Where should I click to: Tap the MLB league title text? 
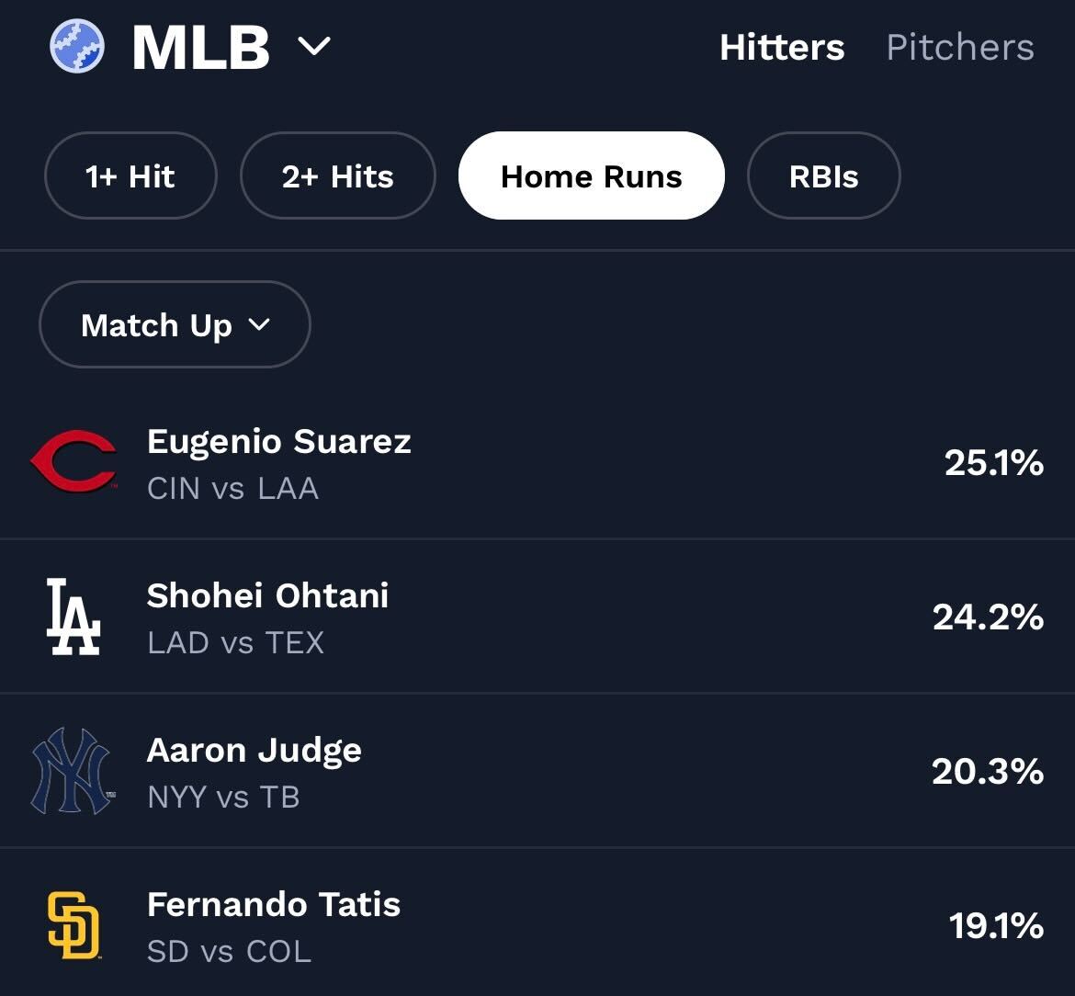[x=200, y=47]
